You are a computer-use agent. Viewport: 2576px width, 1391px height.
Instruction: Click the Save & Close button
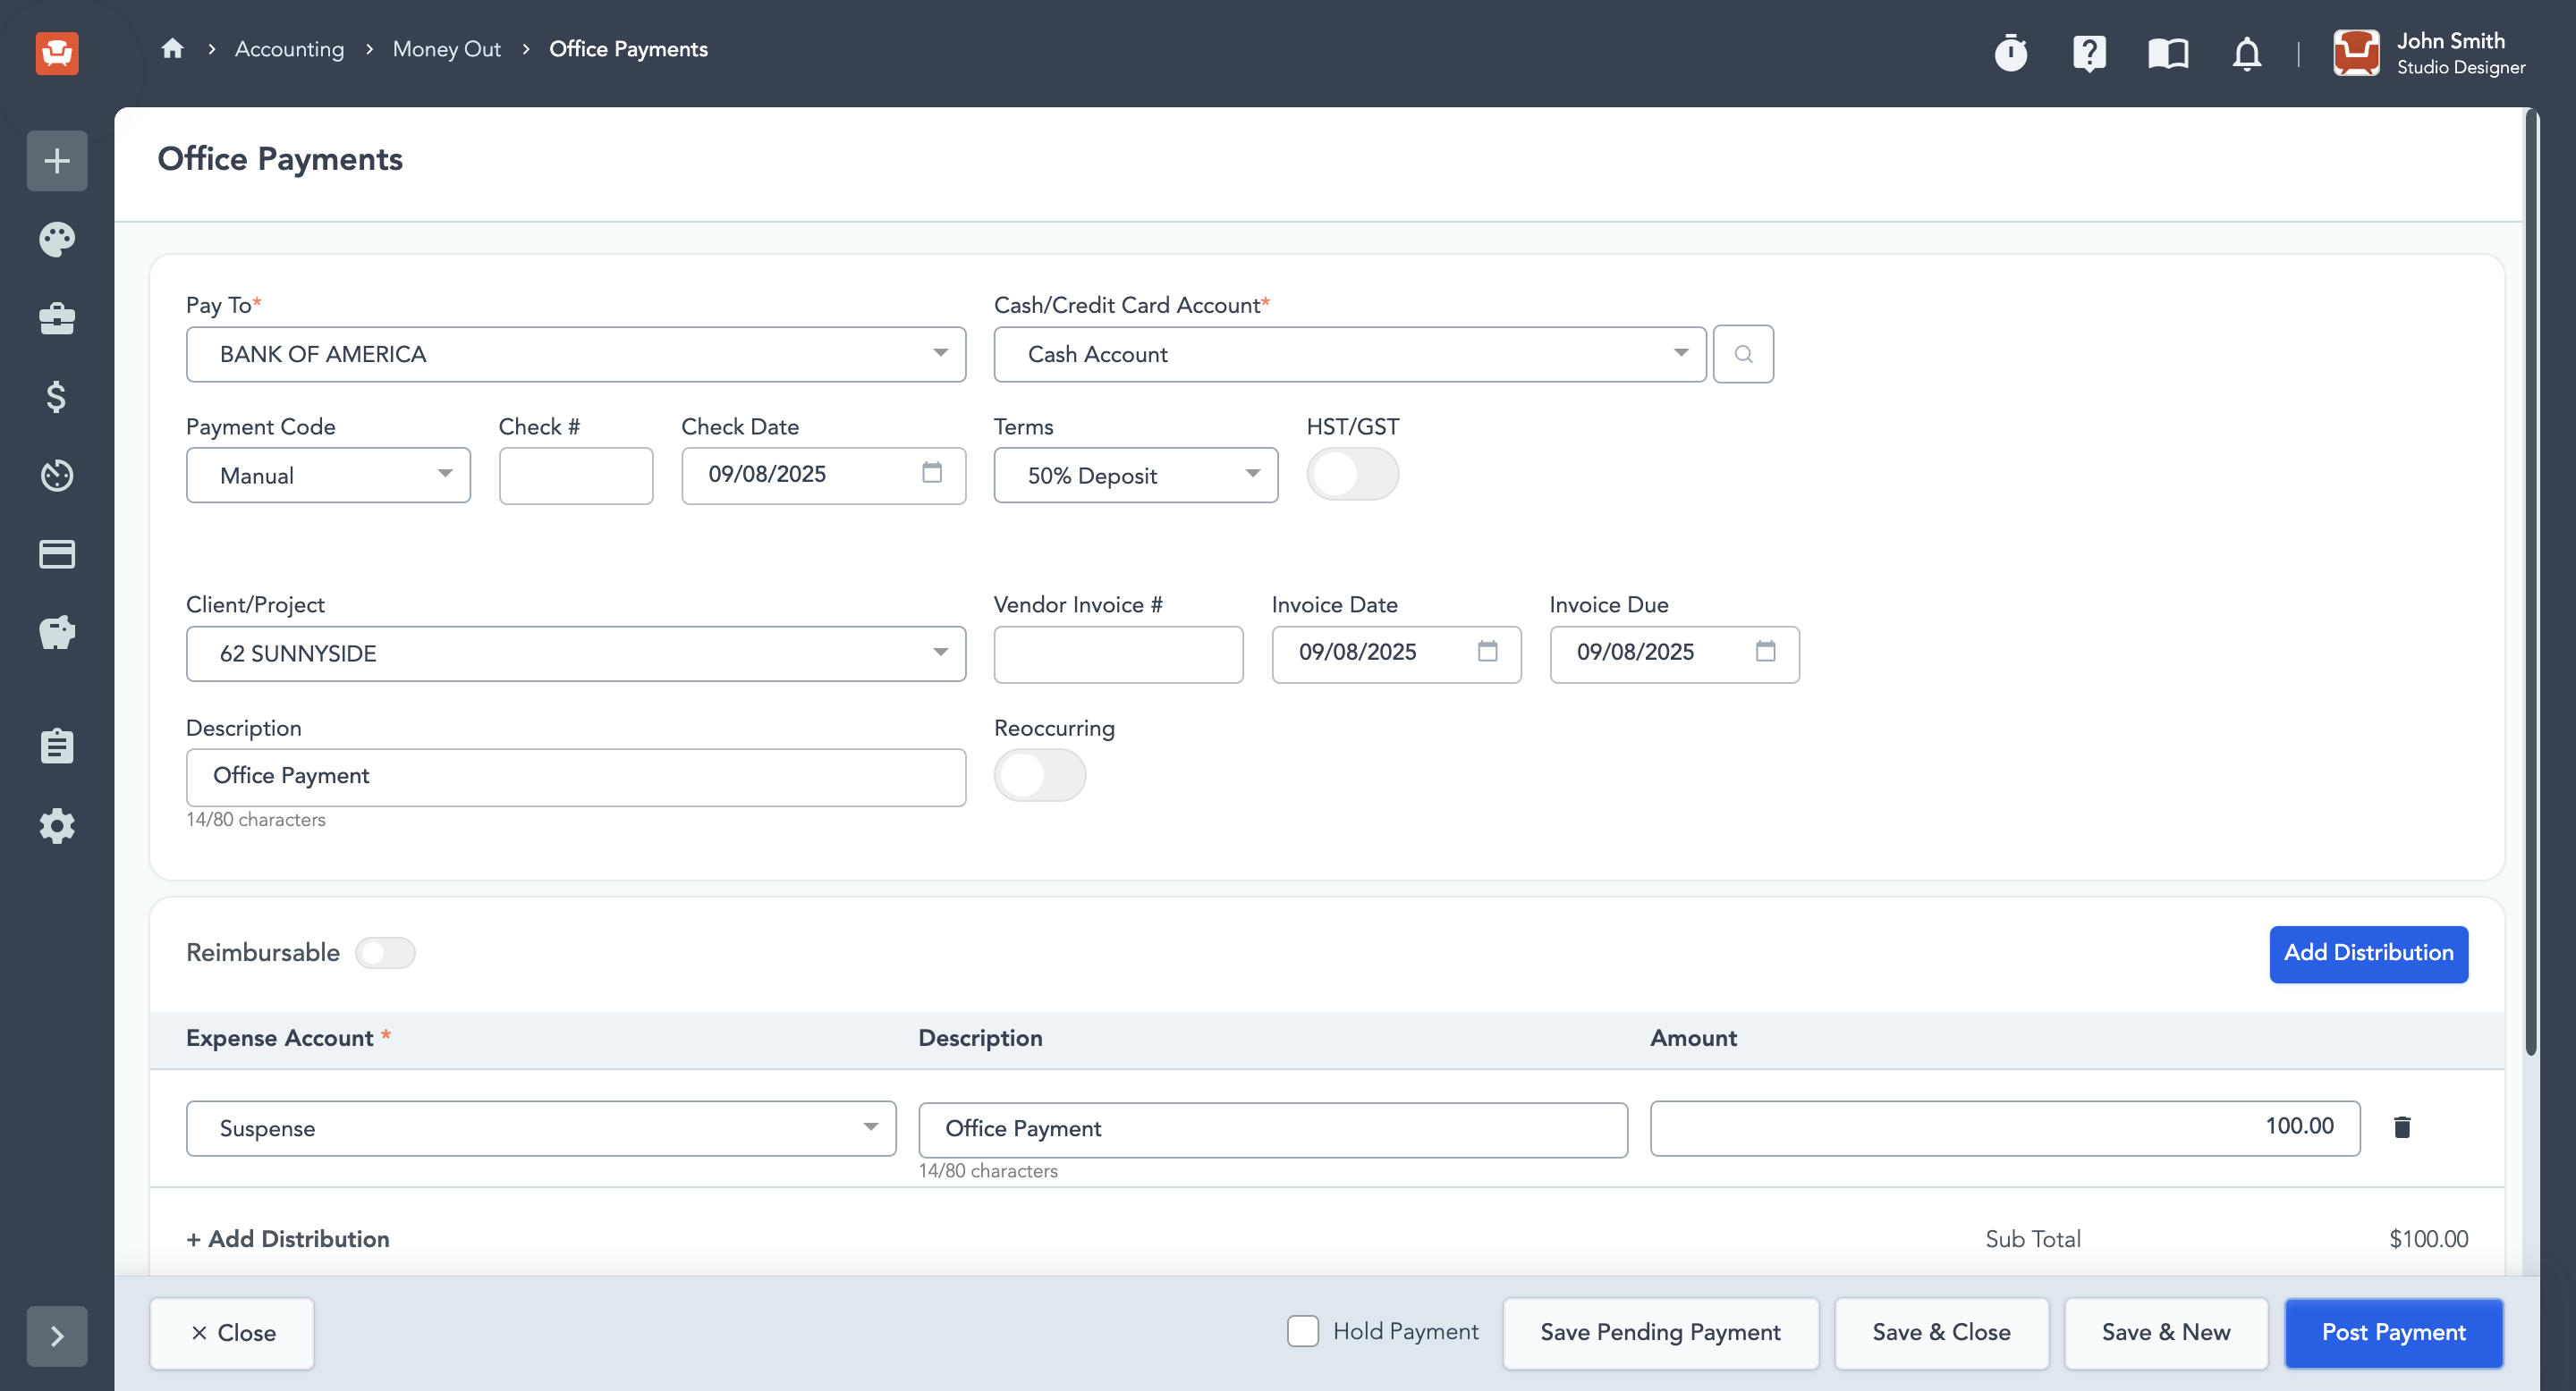1940,1332
